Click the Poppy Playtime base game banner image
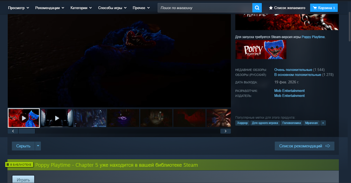Viewport: 351px width, 183px height. pos(261,49)
